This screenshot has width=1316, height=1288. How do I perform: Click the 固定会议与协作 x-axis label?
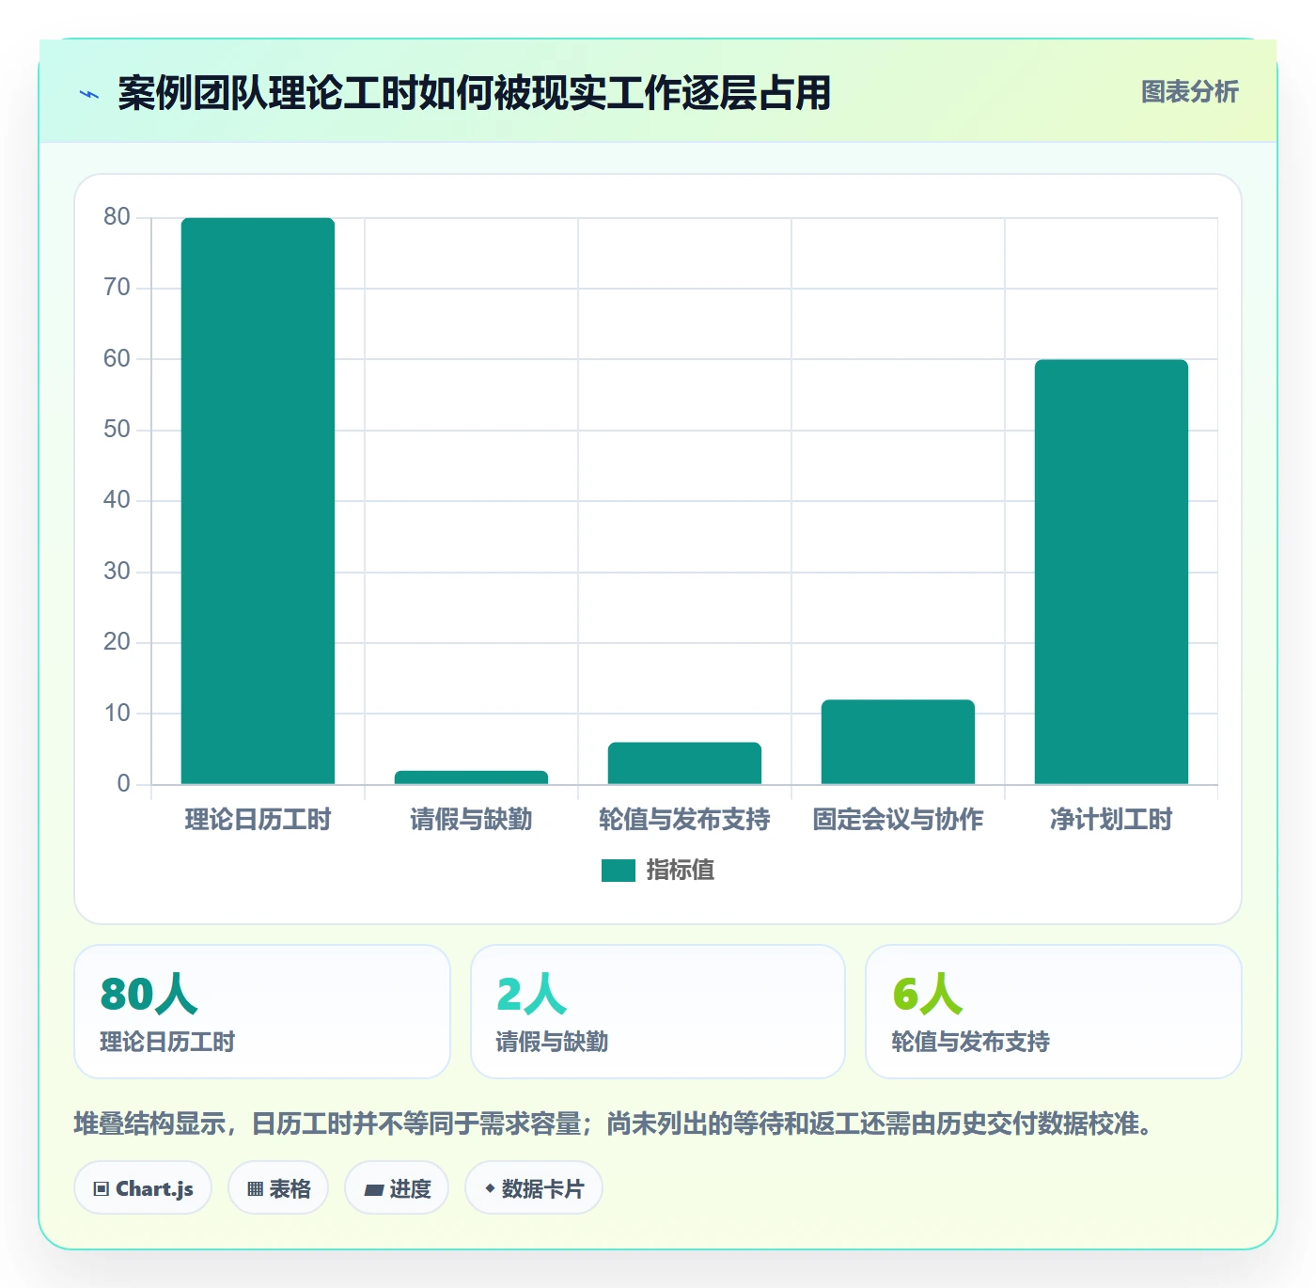pyautogui.click(x=898, y=820)
